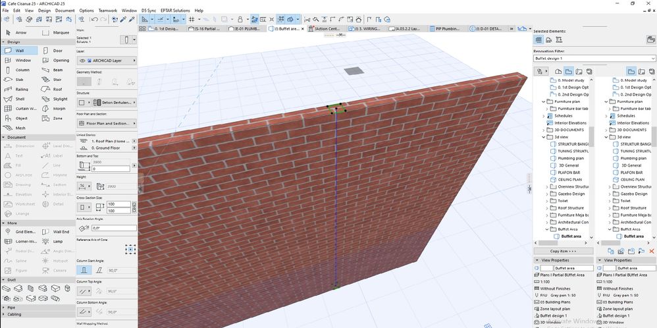The width and height of the screenshot is (657, 328).
Task: Open the EPTAR Solutions menu
Action: [x=174, y=11]
